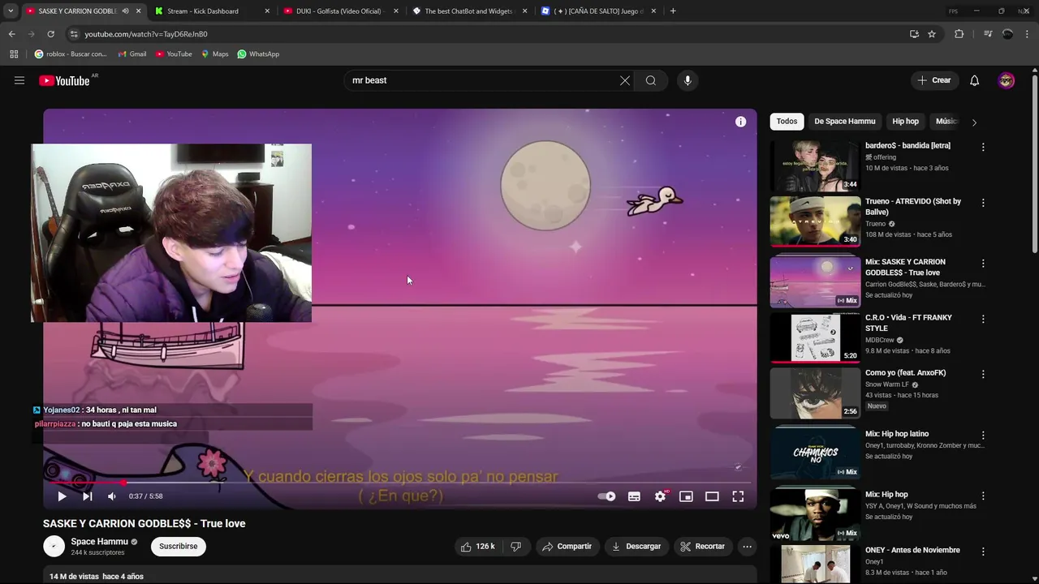Open options for barderoS bandida video

(983, 148)
